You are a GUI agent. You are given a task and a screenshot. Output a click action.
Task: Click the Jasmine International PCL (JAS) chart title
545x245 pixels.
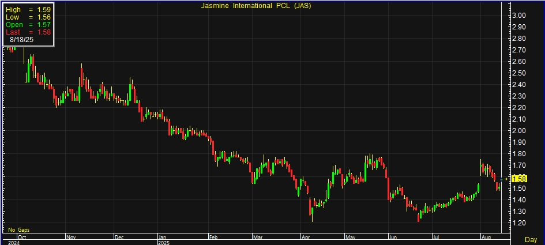pos(256,6)
